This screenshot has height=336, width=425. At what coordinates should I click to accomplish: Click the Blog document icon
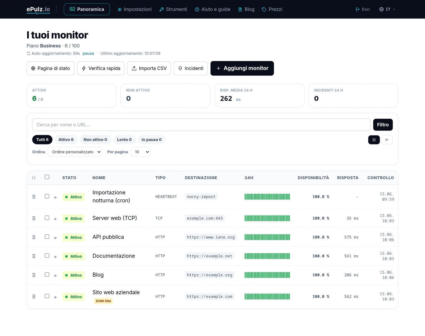[240, 9]
